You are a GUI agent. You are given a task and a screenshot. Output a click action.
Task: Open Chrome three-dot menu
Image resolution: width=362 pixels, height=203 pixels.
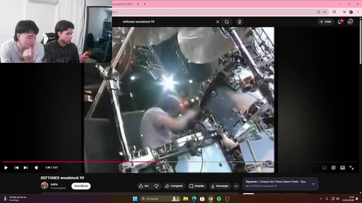click(358, 12)
